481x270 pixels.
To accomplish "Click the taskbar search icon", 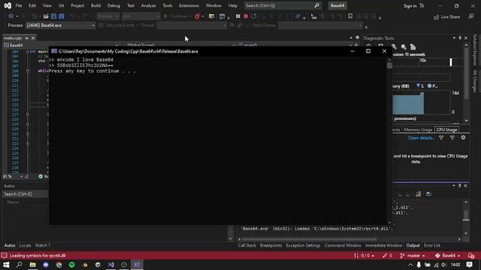I will coord(19,265).
